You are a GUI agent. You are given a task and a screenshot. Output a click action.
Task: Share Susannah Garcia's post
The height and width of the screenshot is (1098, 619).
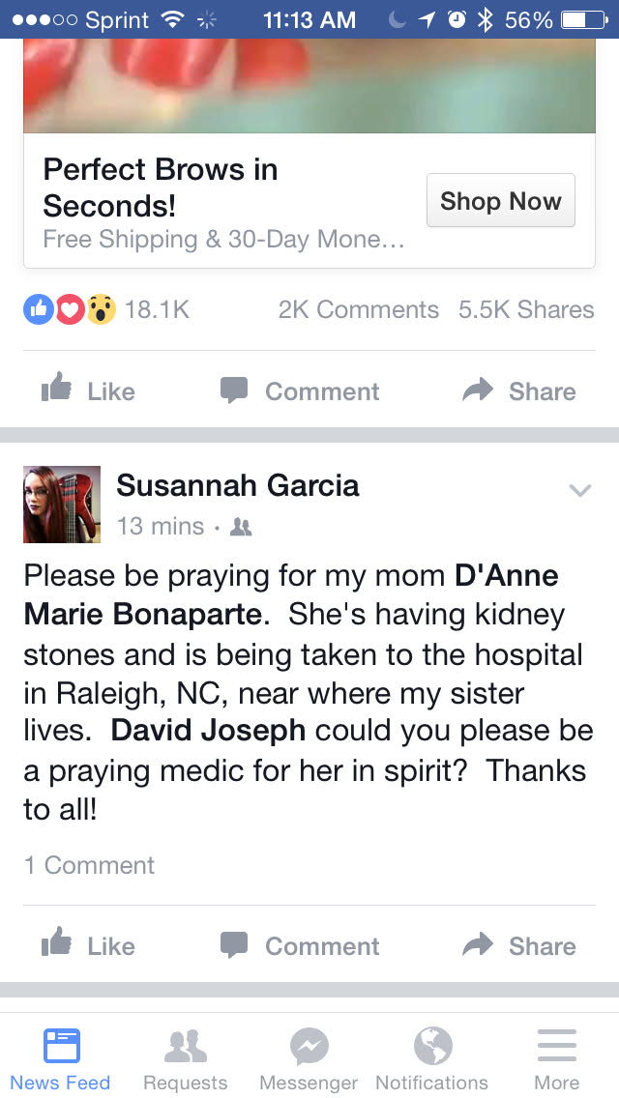click(x=519, y=946)
